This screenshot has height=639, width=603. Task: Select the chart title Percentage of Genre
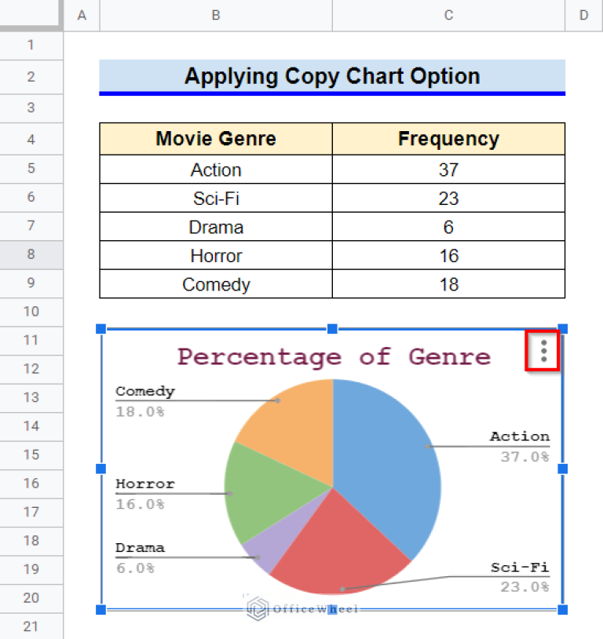click(333, 356)
